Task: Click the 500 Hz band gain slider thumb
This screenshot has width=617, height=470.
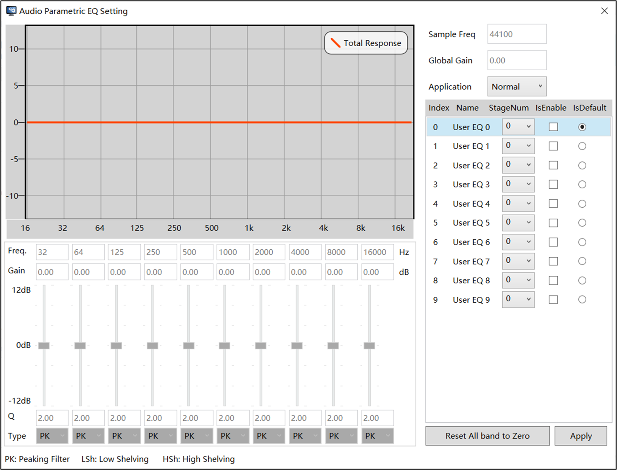Action: 189,346
